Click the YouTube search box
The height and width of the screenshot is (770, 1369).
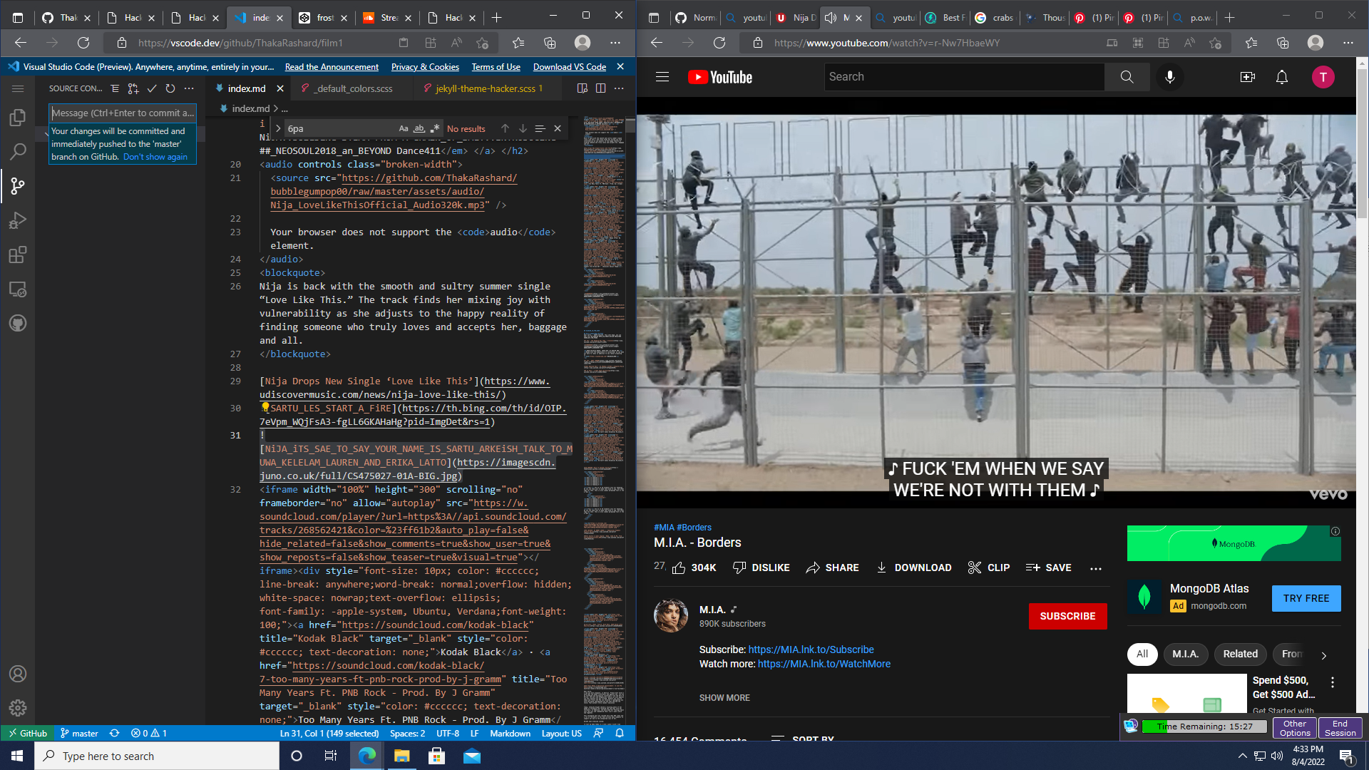click(964, 77)
